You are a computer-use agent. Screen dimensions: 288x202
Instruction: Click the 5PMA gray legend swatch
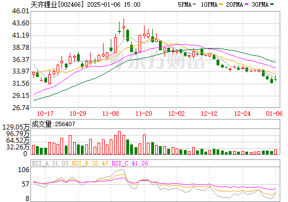click(194, 4)
